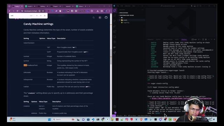Open VS Code from the taskbar
224x126 pixels.
(93, 119)
